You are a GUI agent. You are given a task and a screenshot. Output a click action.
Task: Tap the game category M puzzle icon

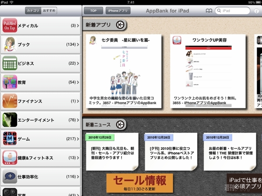coord(10,139)
